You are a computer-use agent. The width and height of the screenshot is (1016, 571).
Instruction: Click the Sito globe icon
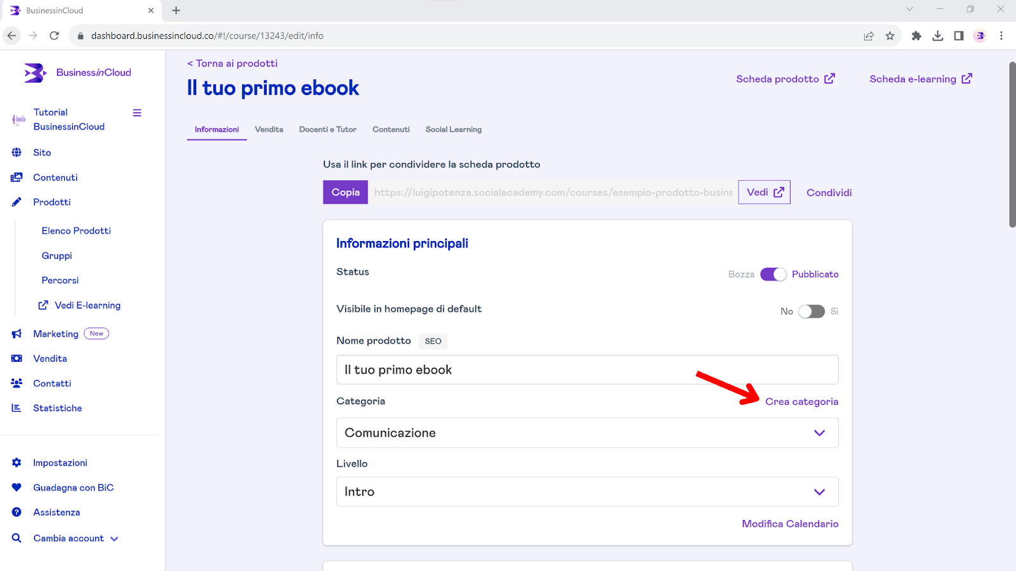click(17, 152)
